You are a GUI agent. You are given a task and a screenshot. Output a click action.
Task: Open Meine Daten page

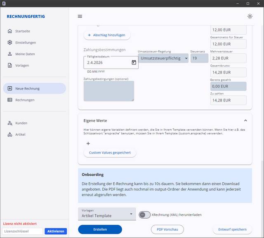click(25, 54)
